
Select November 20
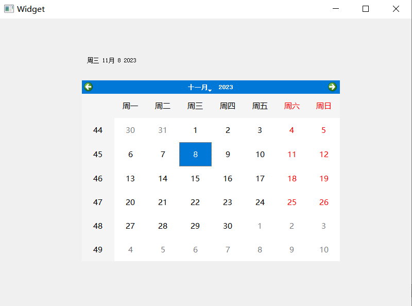(130, 202)
